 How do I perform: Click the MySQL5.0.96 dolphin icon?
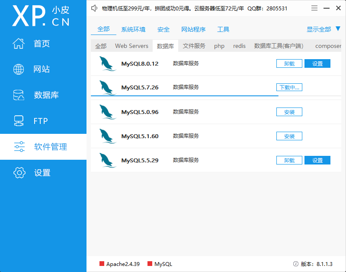(107, 112)
